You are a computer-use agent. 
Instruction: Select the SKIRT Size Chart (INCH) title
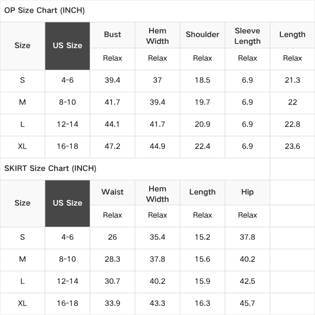point(50,169)
